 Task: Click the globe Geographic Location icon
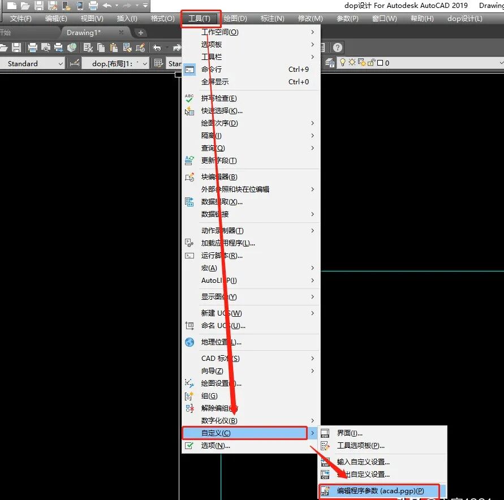coord(189,342)
